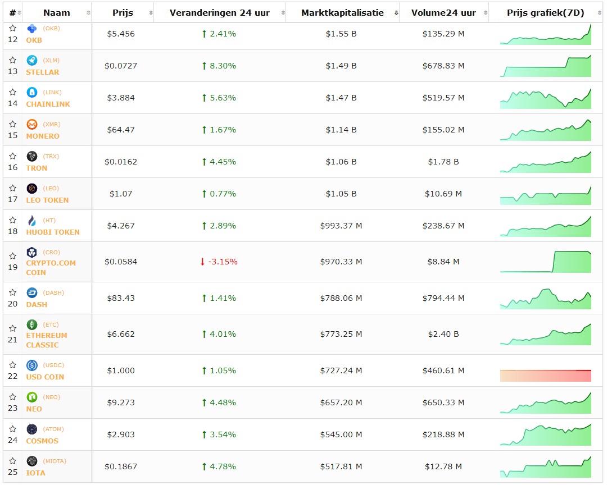This screenshot has width=612, height=485.
Task: Click the Chainlink coin logo
Action: tap(32, 93)
